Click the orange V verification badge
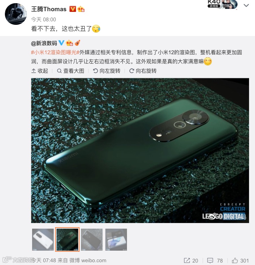Viewport: 255px width, 265px height. click(x=73, y=9)
